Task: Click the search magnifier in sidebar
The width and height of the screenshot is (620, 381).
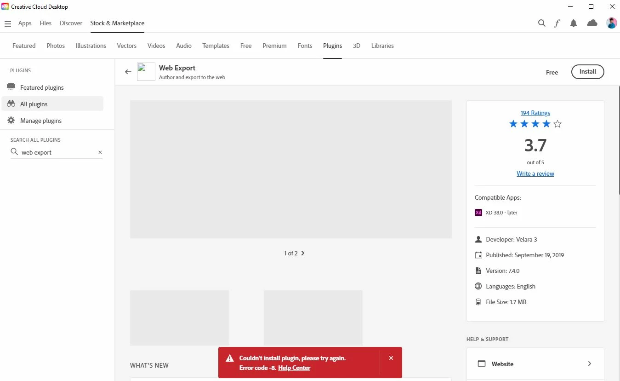Action: point(14,152)
